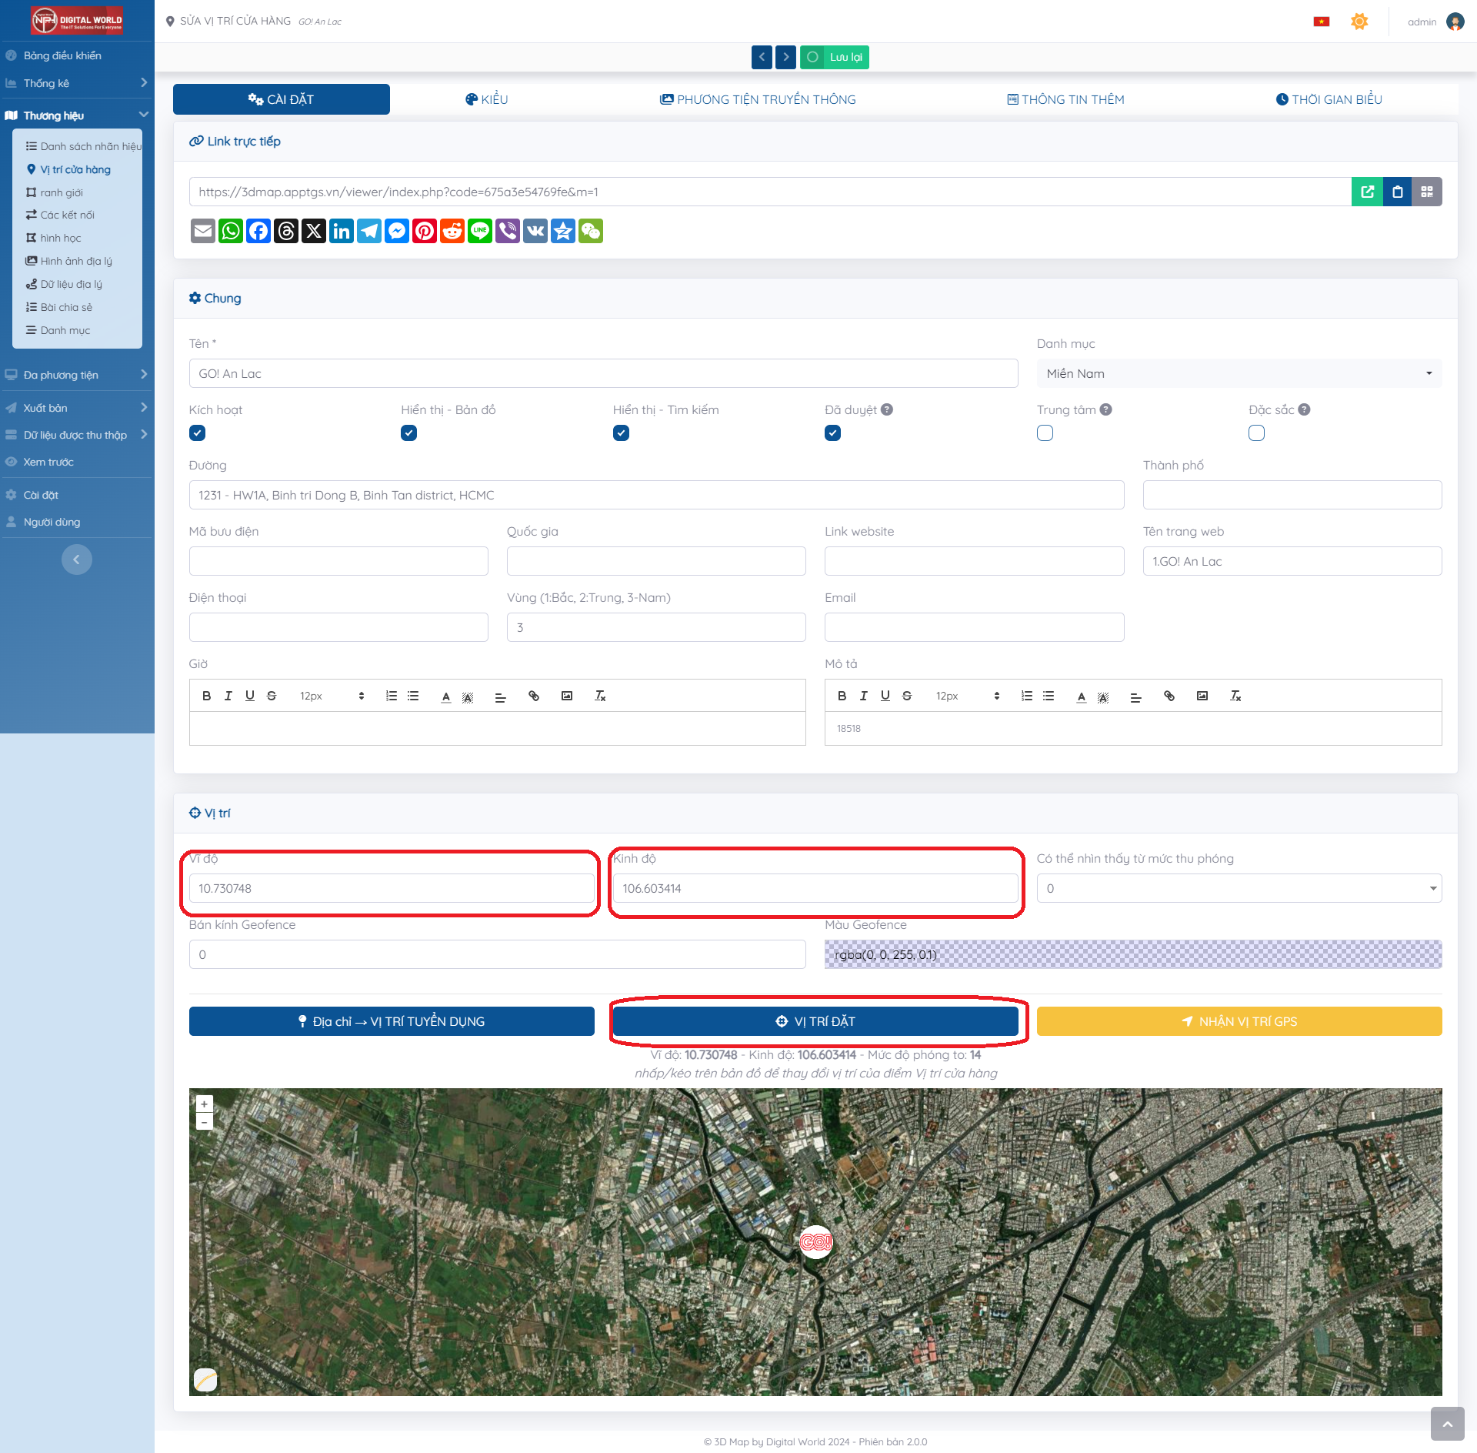
Task: Uncheck the Kích hoạt checkbox
Action: tap(197, 433)
